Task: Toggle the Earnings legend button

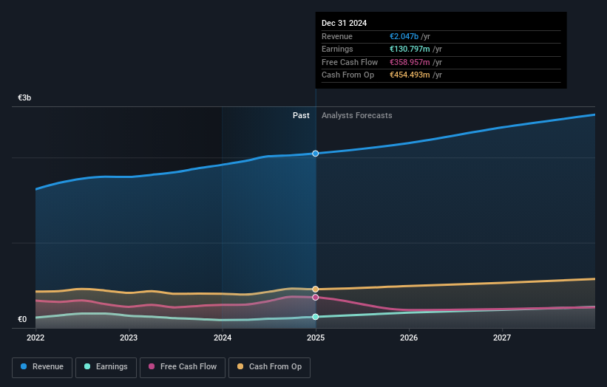Action: (106, 367)
